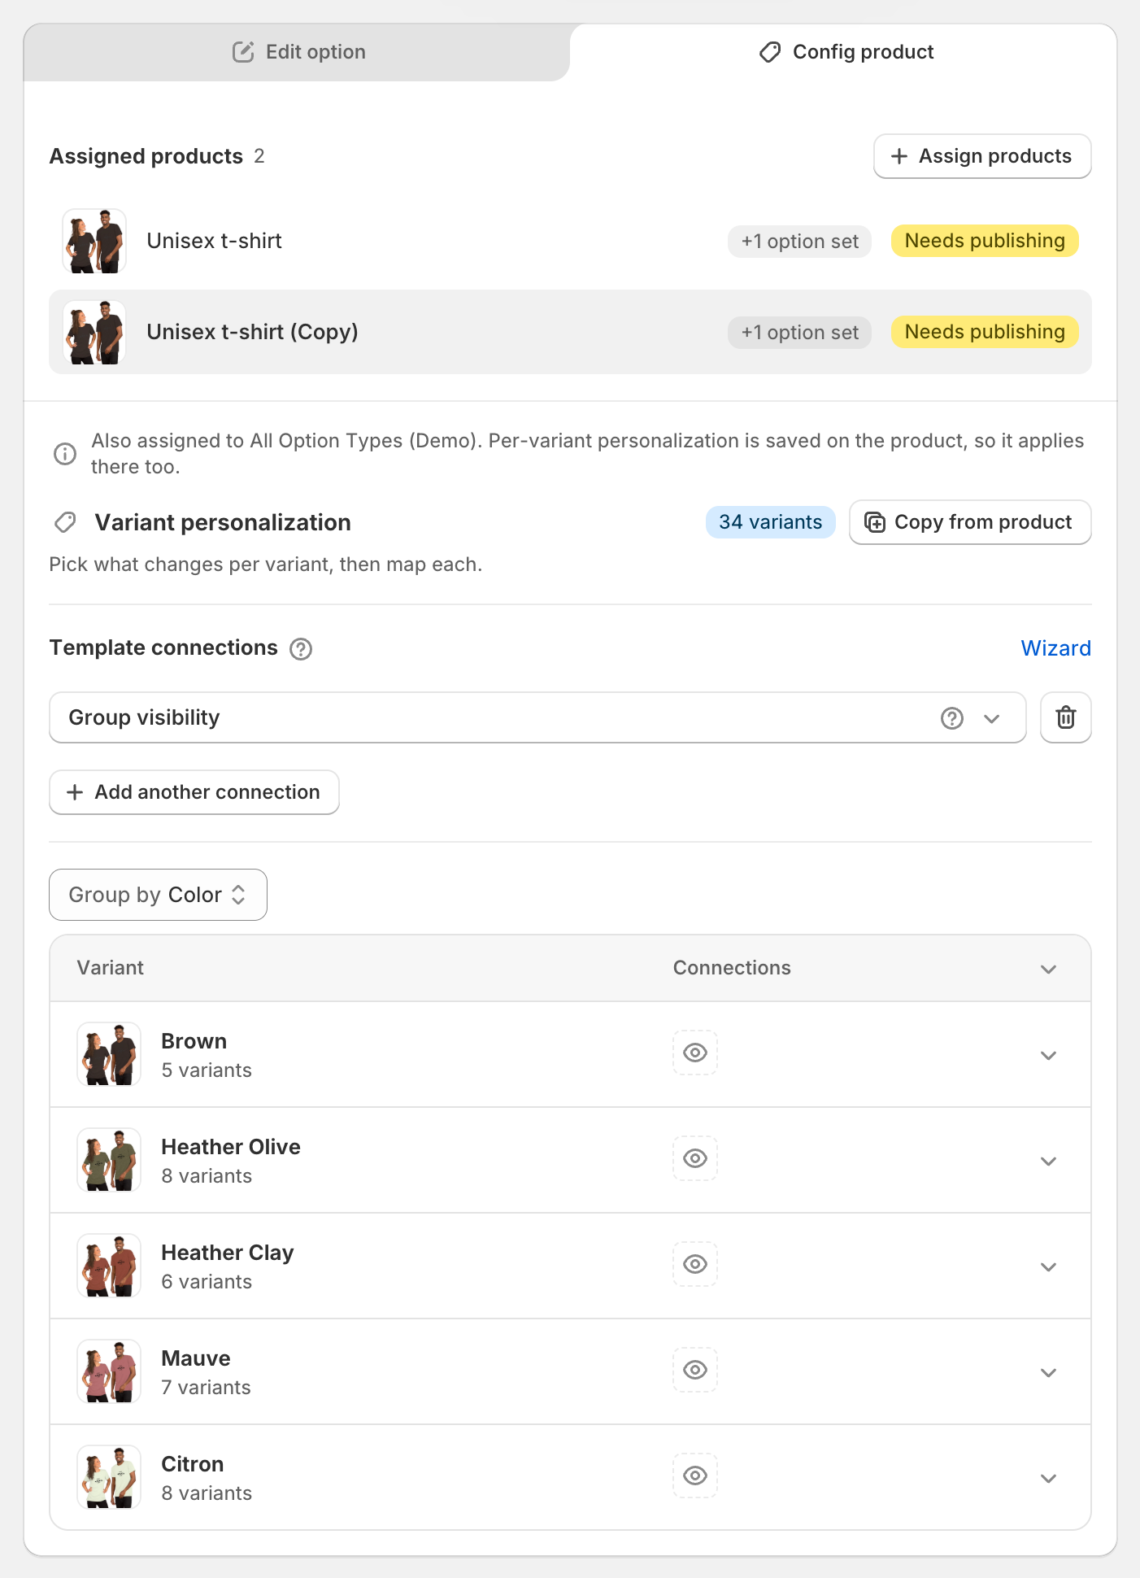This screenshot has width=1140, height=1578.
Task: Click the Heather Olive variant thumbnail
Action: pos(109,1160)
